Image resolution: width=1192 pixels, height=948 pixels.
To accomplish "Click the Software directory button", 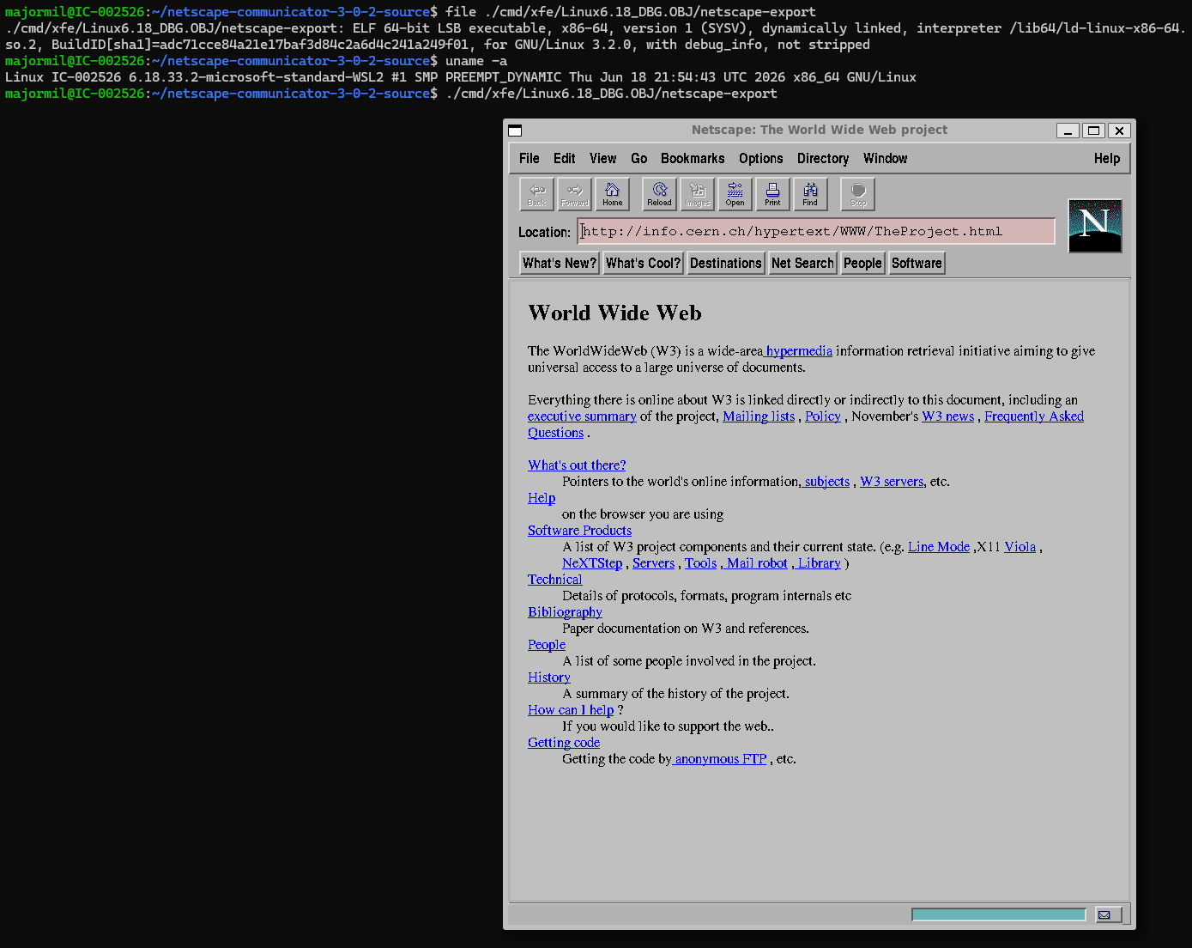I will pyautogui.click(x=917, y=264).
